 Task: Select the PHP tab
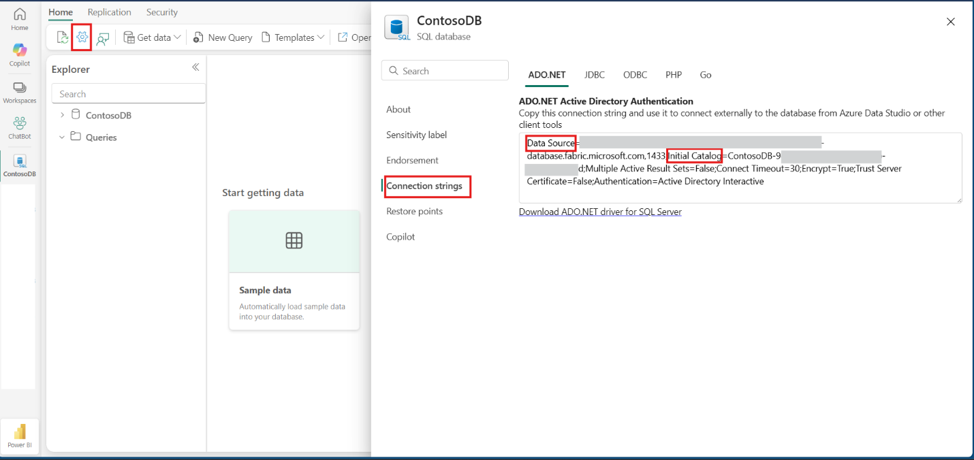(674, 75)
